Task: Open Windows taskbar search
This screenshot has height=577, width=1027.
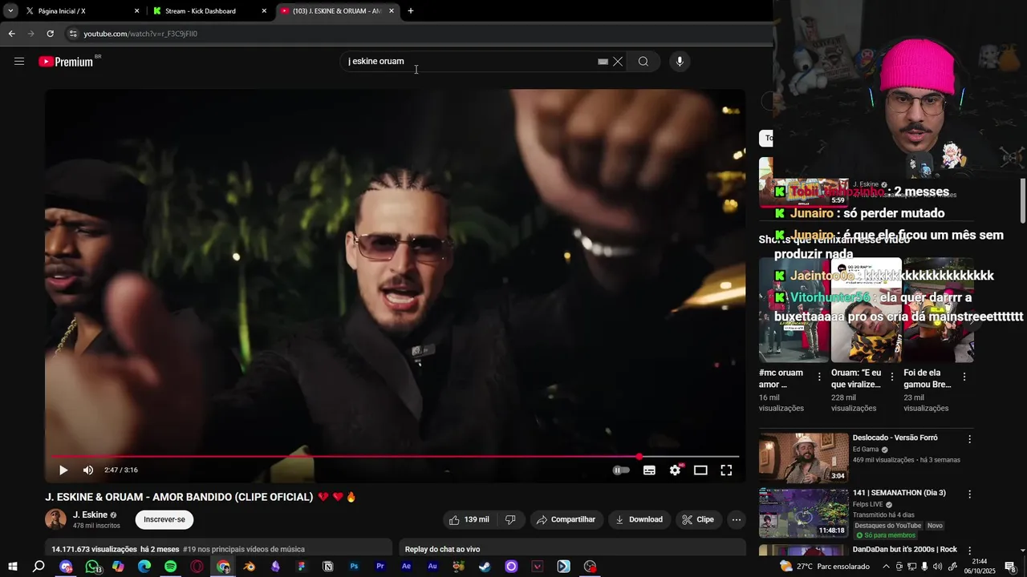Action: tap(39, 567)
